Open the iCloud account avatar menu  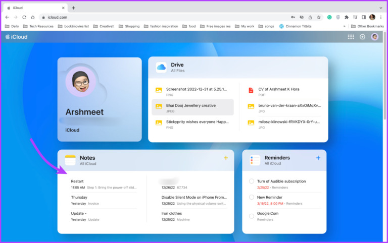(374, 37)
